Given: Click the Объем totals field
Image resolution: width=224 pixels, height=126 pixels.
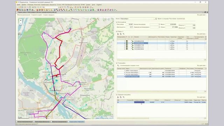Looking at the screenshot, I should pos(171,27).
